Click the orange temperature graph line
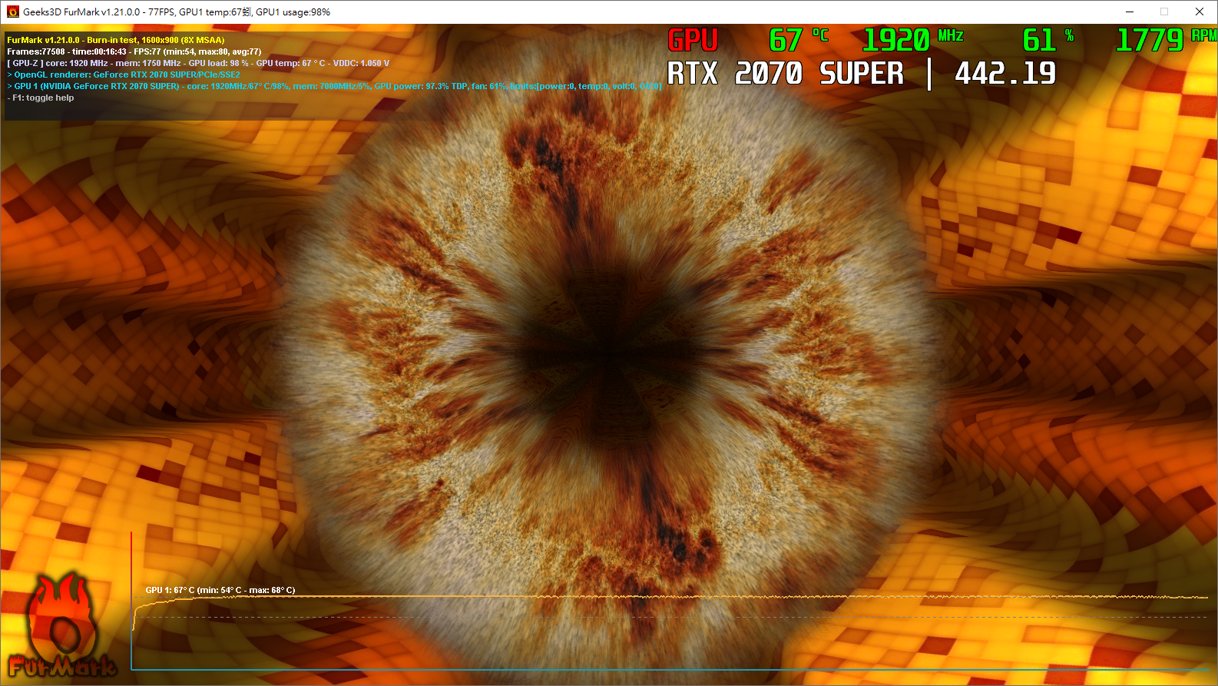The width and height of the screenshot is (1218, 686). pyautogui.click(x=668, y=597)
